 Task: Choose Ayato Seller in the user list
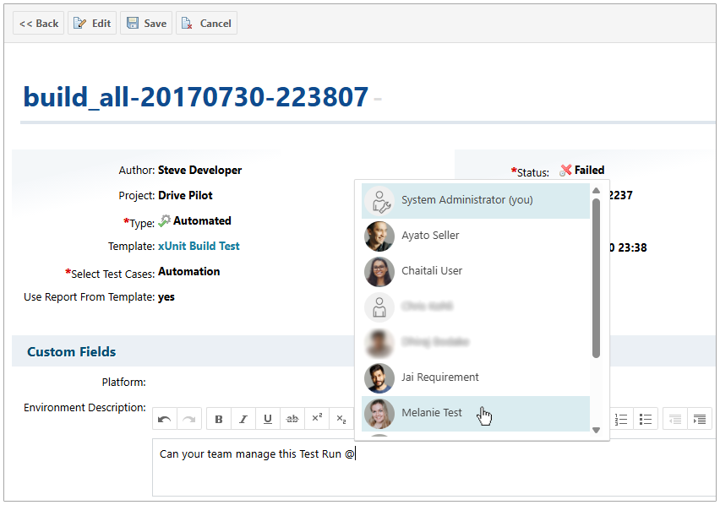point(430,236)
